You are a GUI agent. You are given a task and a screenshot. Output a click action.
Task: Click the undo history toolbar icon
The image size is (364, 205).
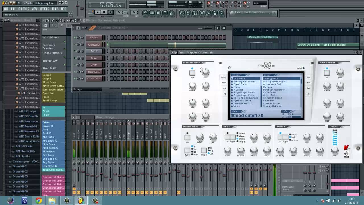[x=182, y=13]
